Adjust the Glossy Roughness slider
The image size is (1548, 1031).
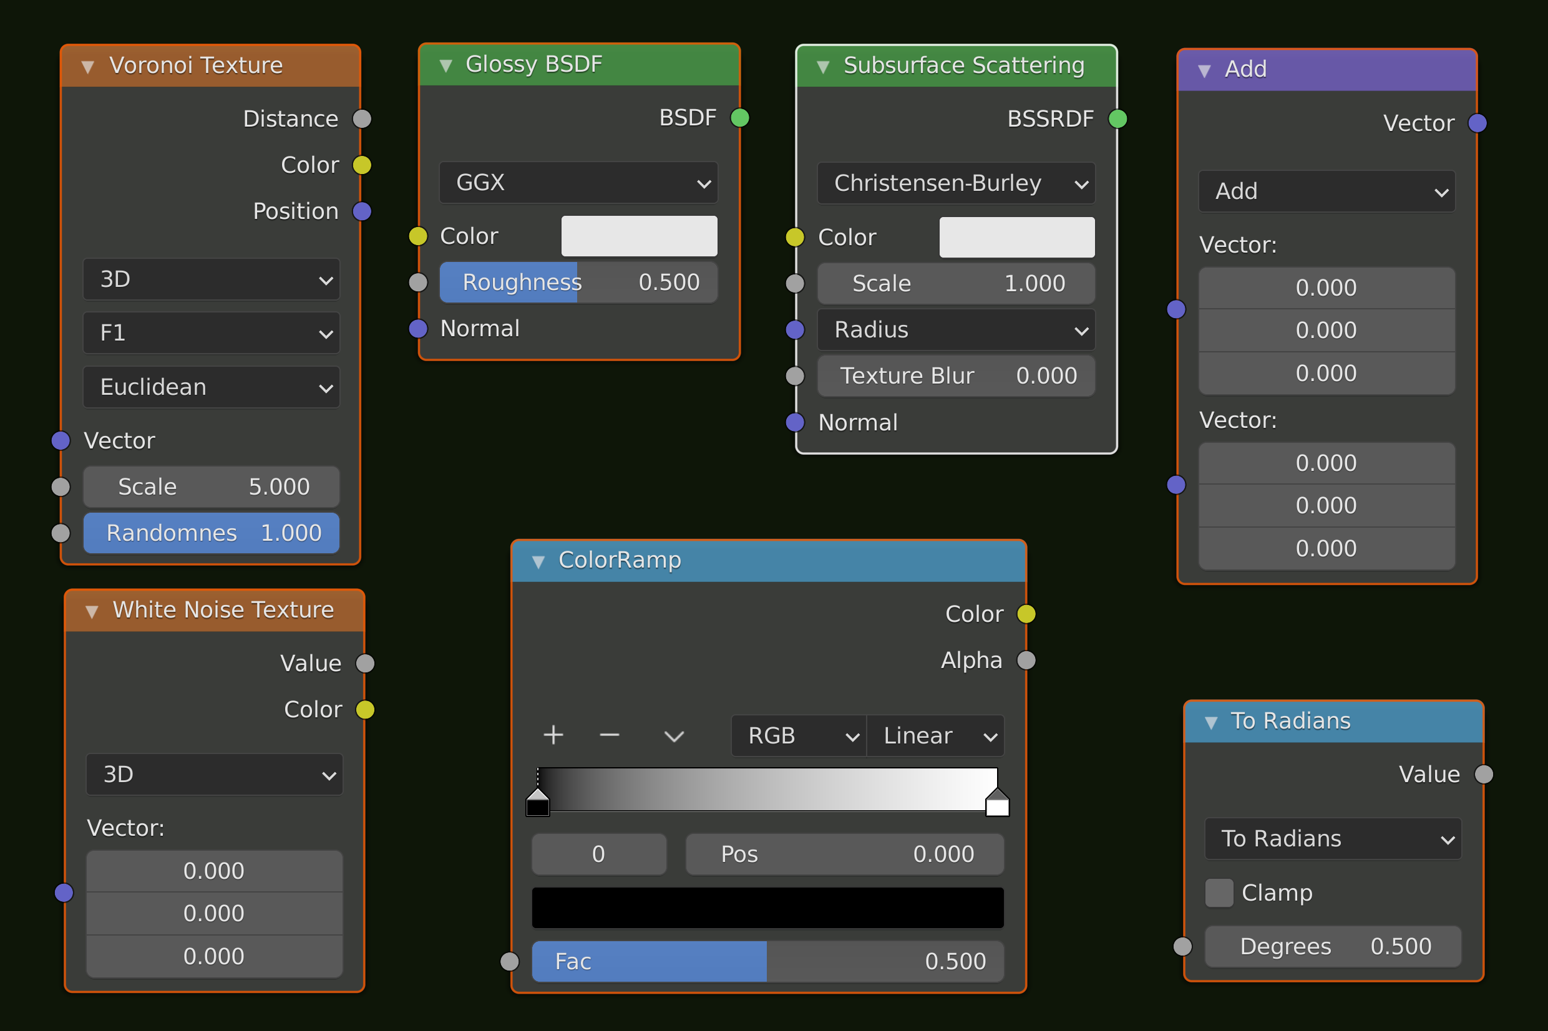pos(578,283)
